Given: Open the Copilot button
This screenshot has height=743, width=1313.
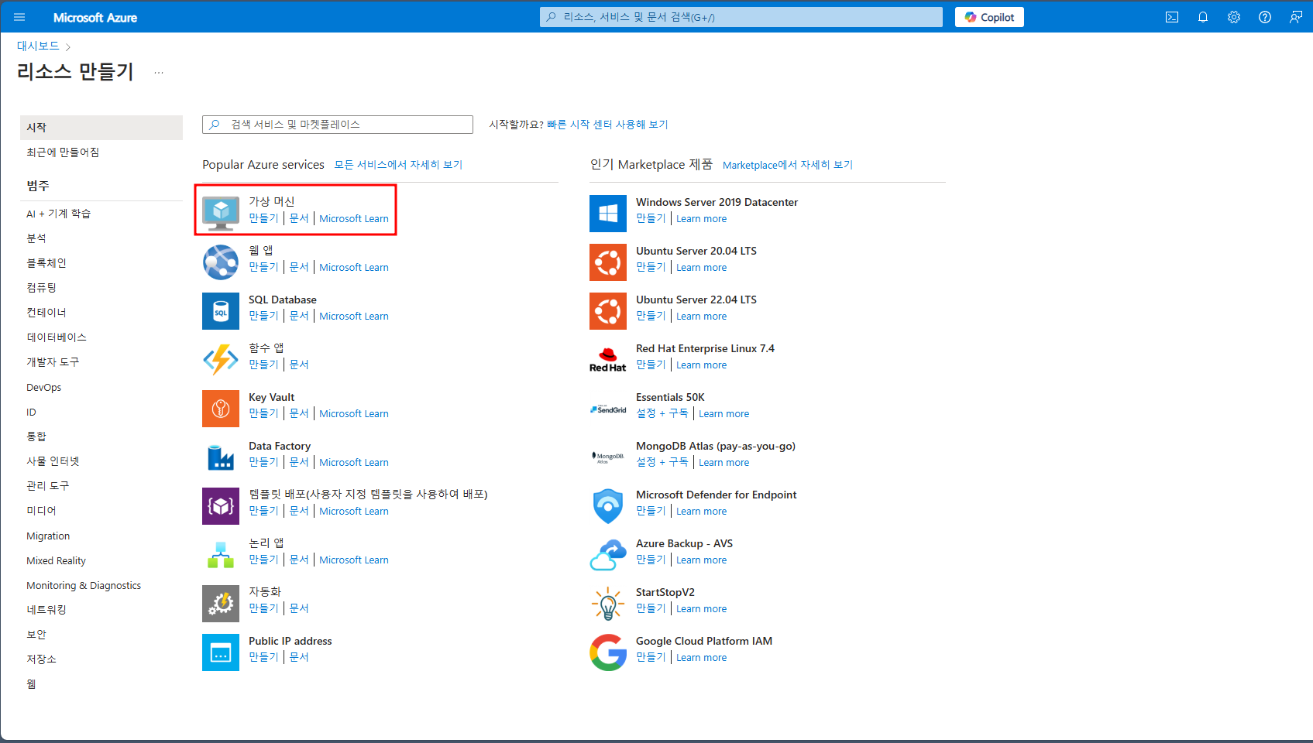Looking at the screenshot, I should pyautogui.click(x=989, y=17).
